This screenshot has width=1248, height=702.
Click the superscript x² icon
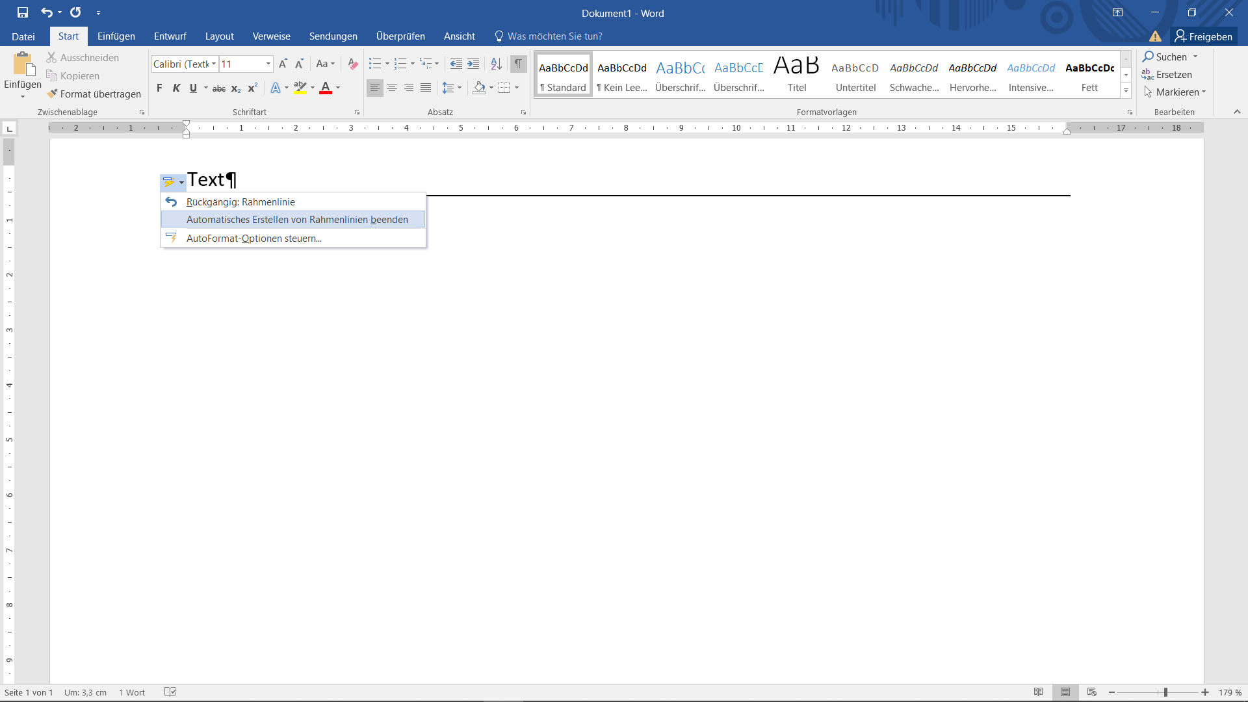(253, 88)
